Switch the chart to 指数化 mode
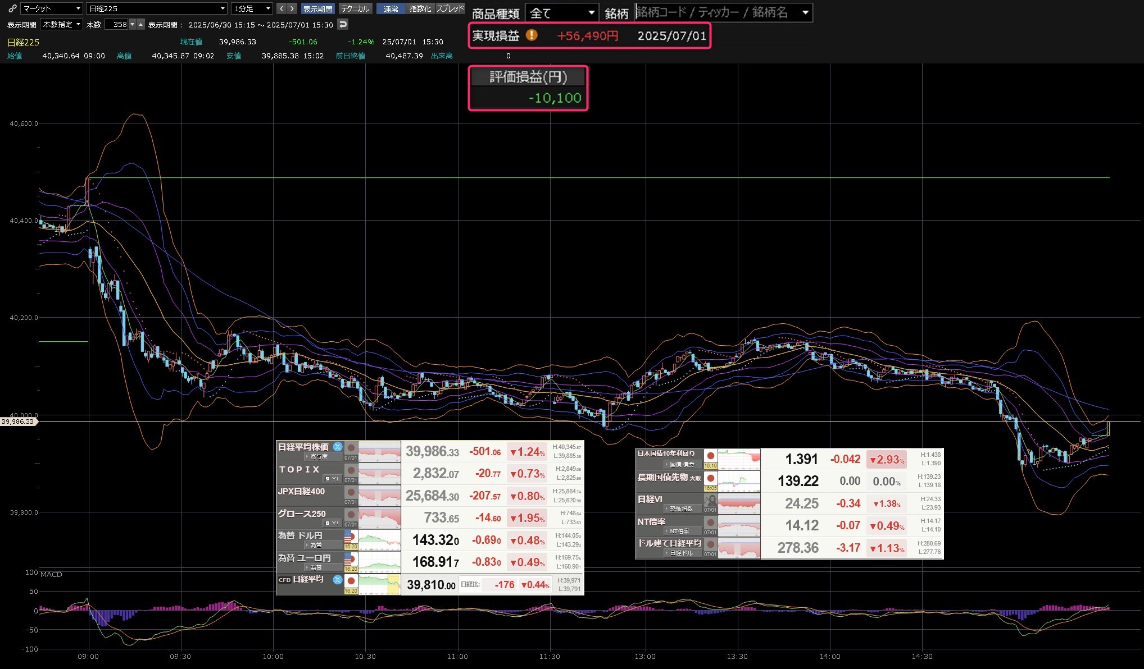The width and height of the screenshot is (1144, 669). point(420,8)
